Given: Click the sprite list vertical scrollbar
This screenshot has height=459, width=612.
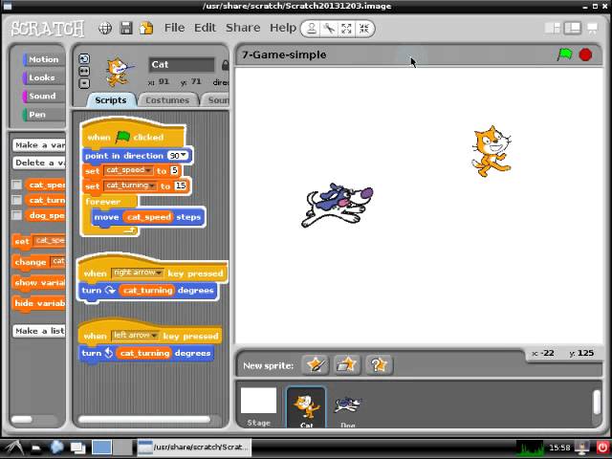Looking at the screenshot, I should pos(597,402).
